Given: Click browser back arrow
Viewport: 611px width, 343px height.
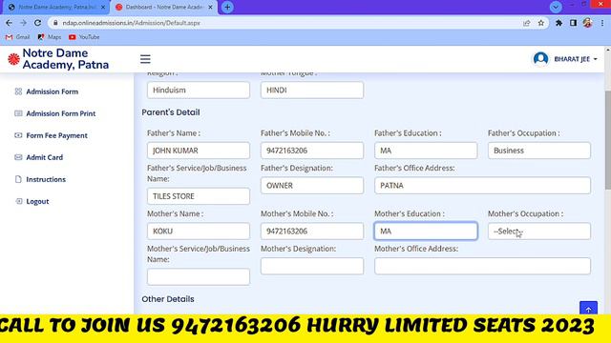Looking at the screenshot, I should click(9, 23).
